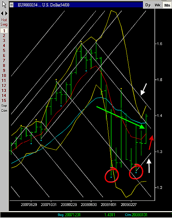Choose swing level 5
The image size is (172, 218).
4,51
